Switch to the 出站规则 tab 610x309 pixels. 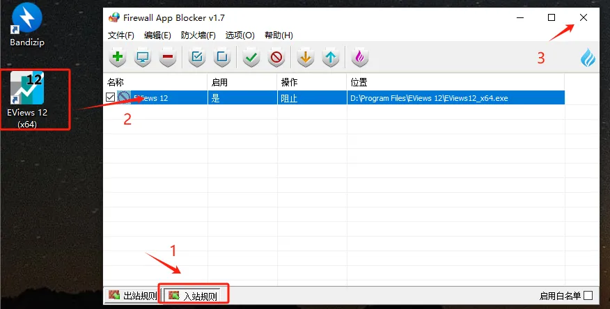[x=133, y=295]
